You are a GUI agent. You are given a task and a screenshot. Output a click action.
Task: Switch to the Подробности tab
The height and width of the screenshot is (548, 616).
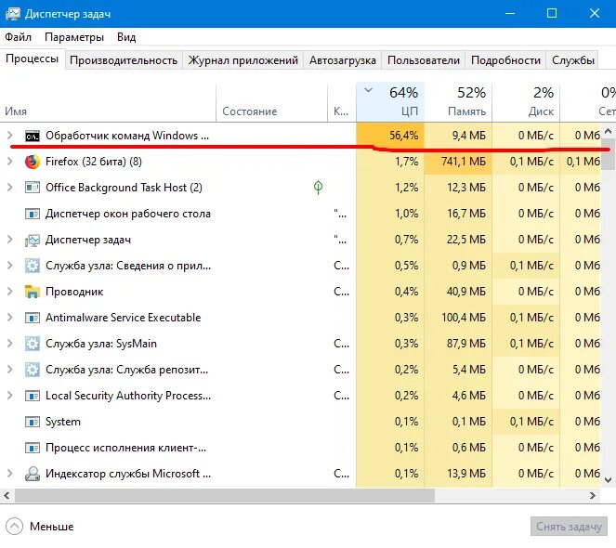(x=505, y=60)
